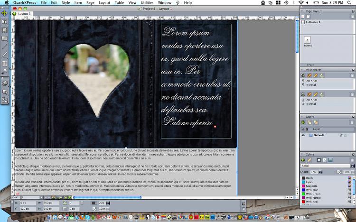Open the Shade percentage dropdown

[320, 172]
